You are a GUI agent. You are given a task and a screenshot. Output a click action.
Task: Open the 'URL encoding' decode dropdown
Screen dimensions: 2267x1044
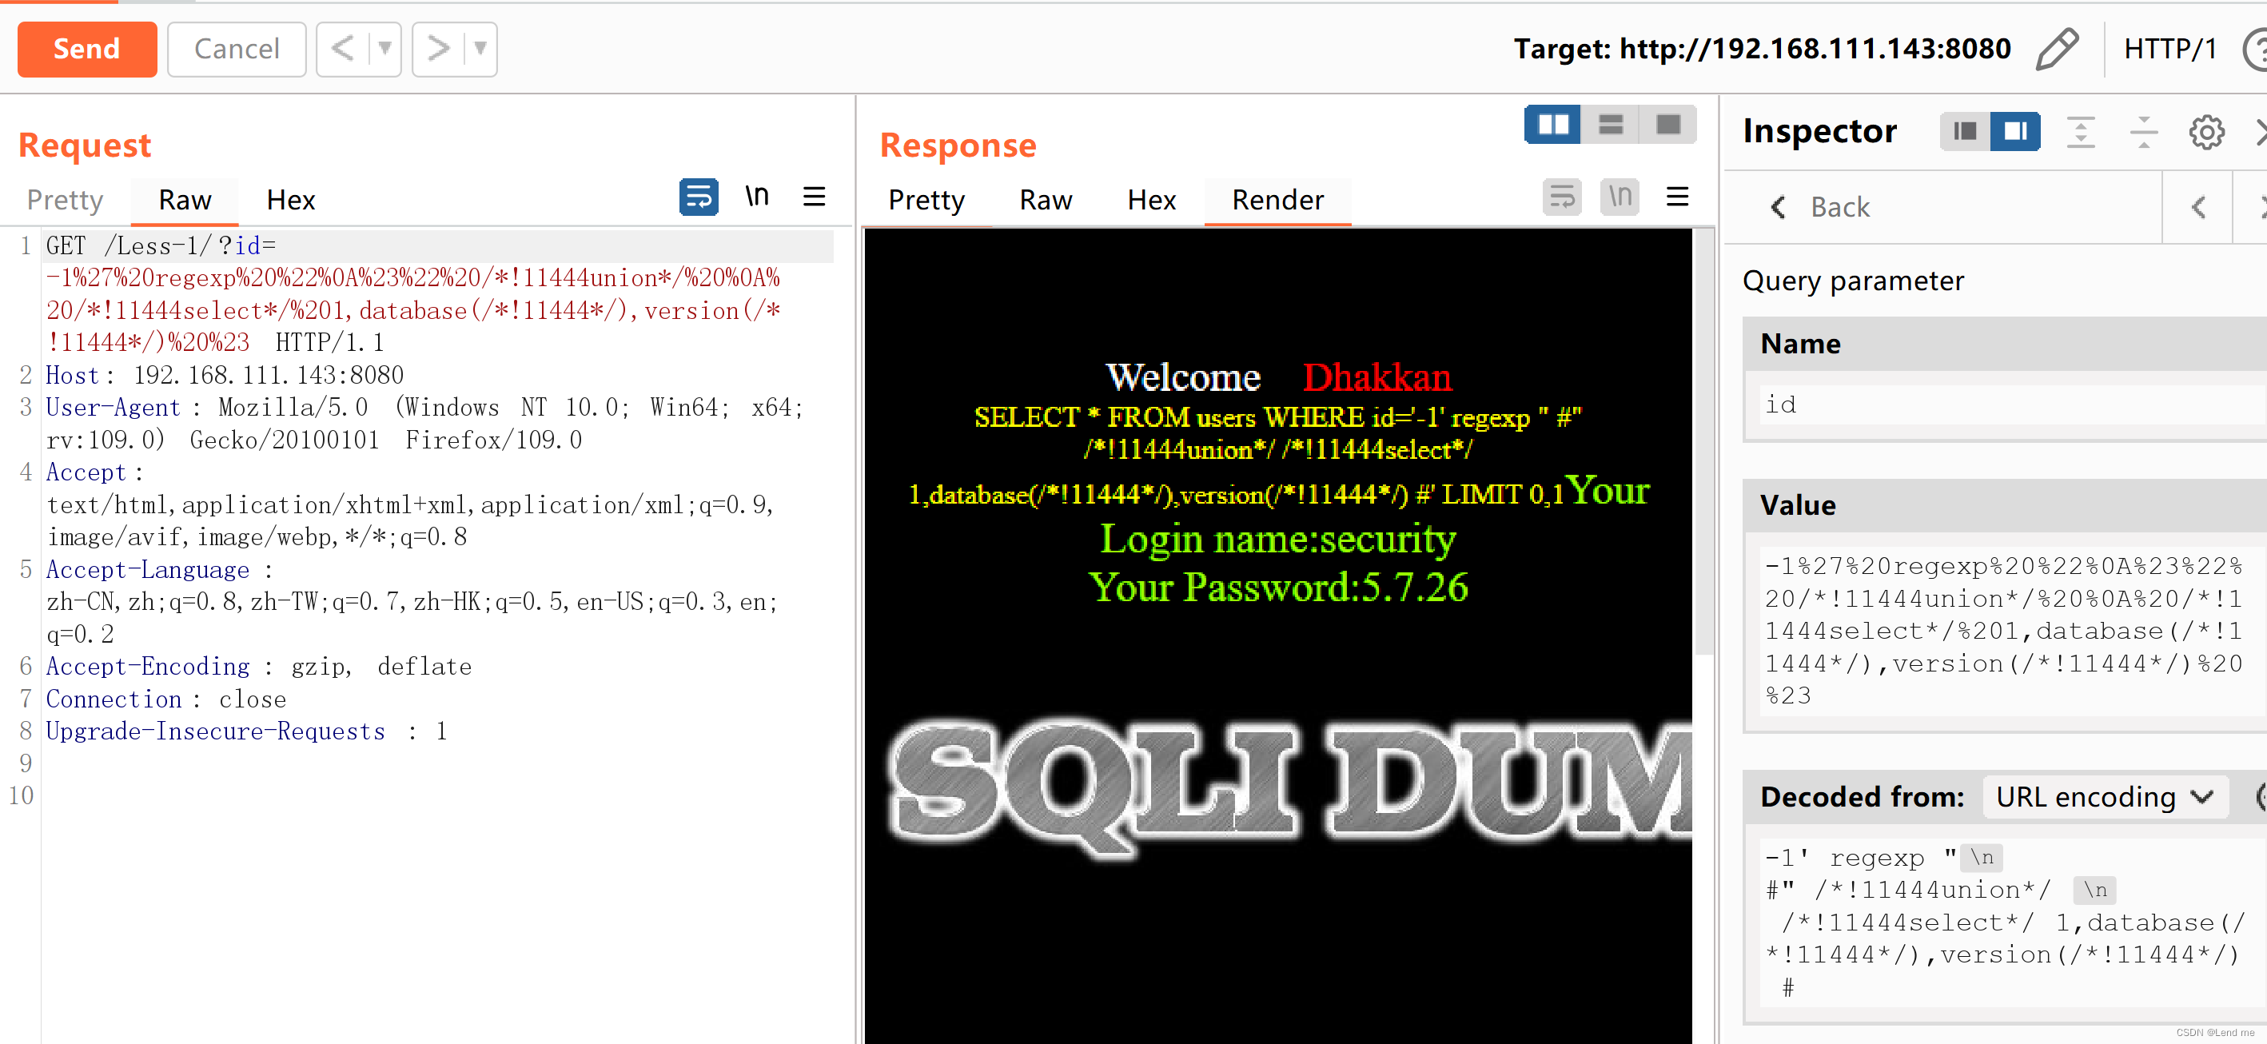coord(2105,797)
